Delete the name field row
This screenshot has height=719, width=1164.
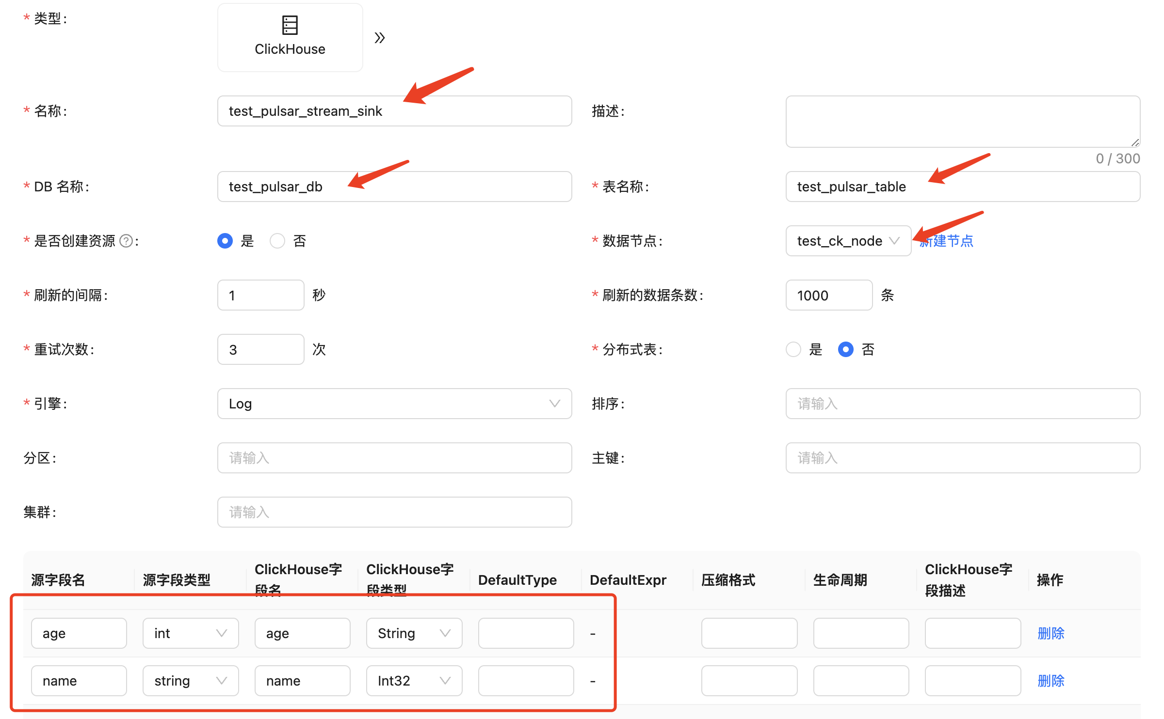(x=1051, y=681)
